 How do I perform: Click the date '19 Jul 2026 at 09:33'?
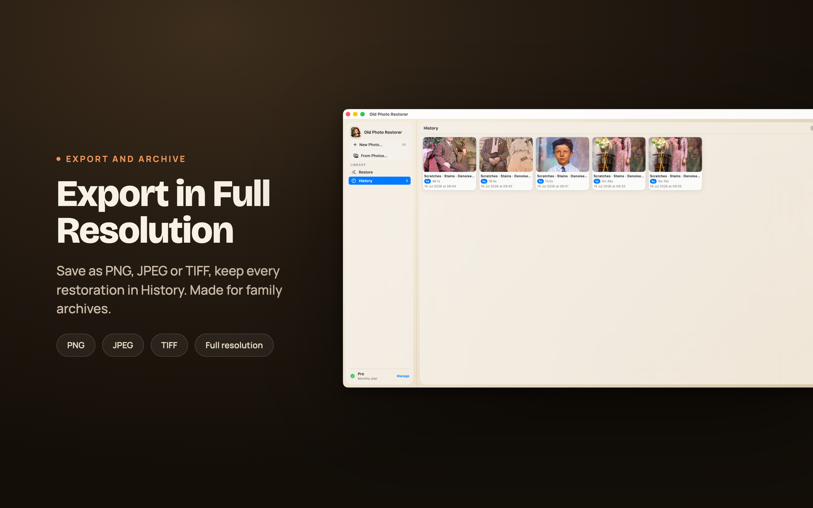tap(609, 187)
